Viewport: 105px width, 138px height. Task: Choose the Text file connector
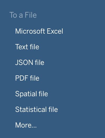click(x=27, y=47)
